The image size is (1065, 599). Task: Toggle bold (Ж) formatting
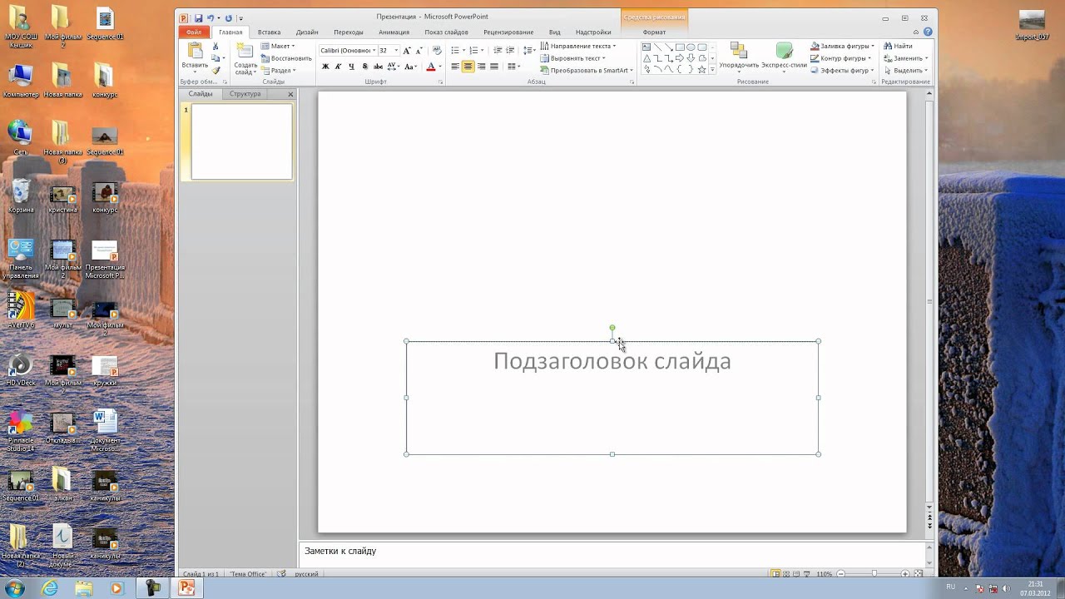tap(325, 67)
